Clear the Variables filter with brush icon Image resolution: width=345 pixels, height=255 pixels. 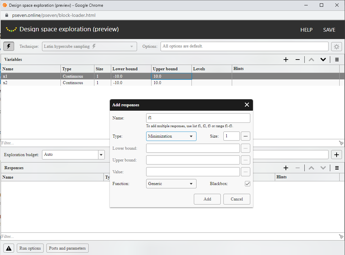tap(341, 143)
